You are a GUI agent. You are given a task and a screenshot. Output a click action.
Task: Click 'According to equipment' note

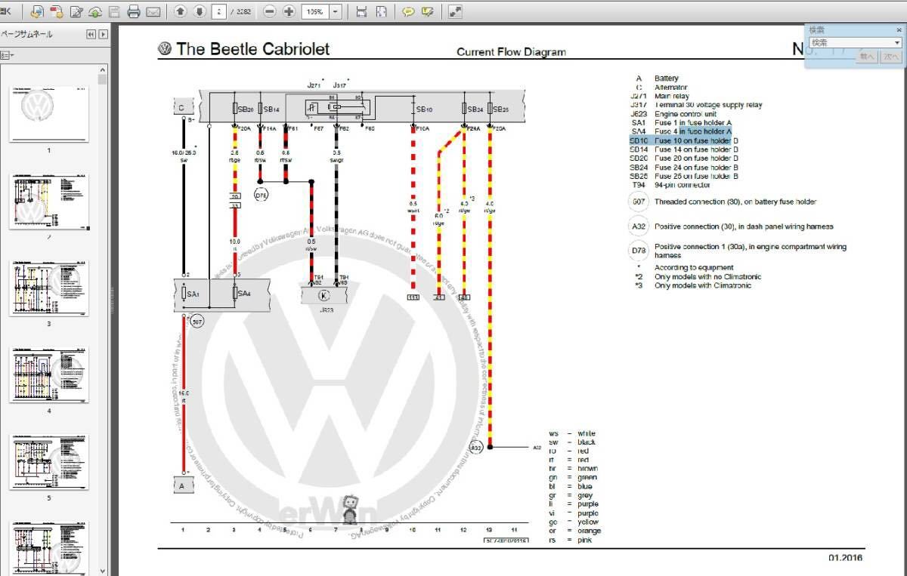point(694,267)
